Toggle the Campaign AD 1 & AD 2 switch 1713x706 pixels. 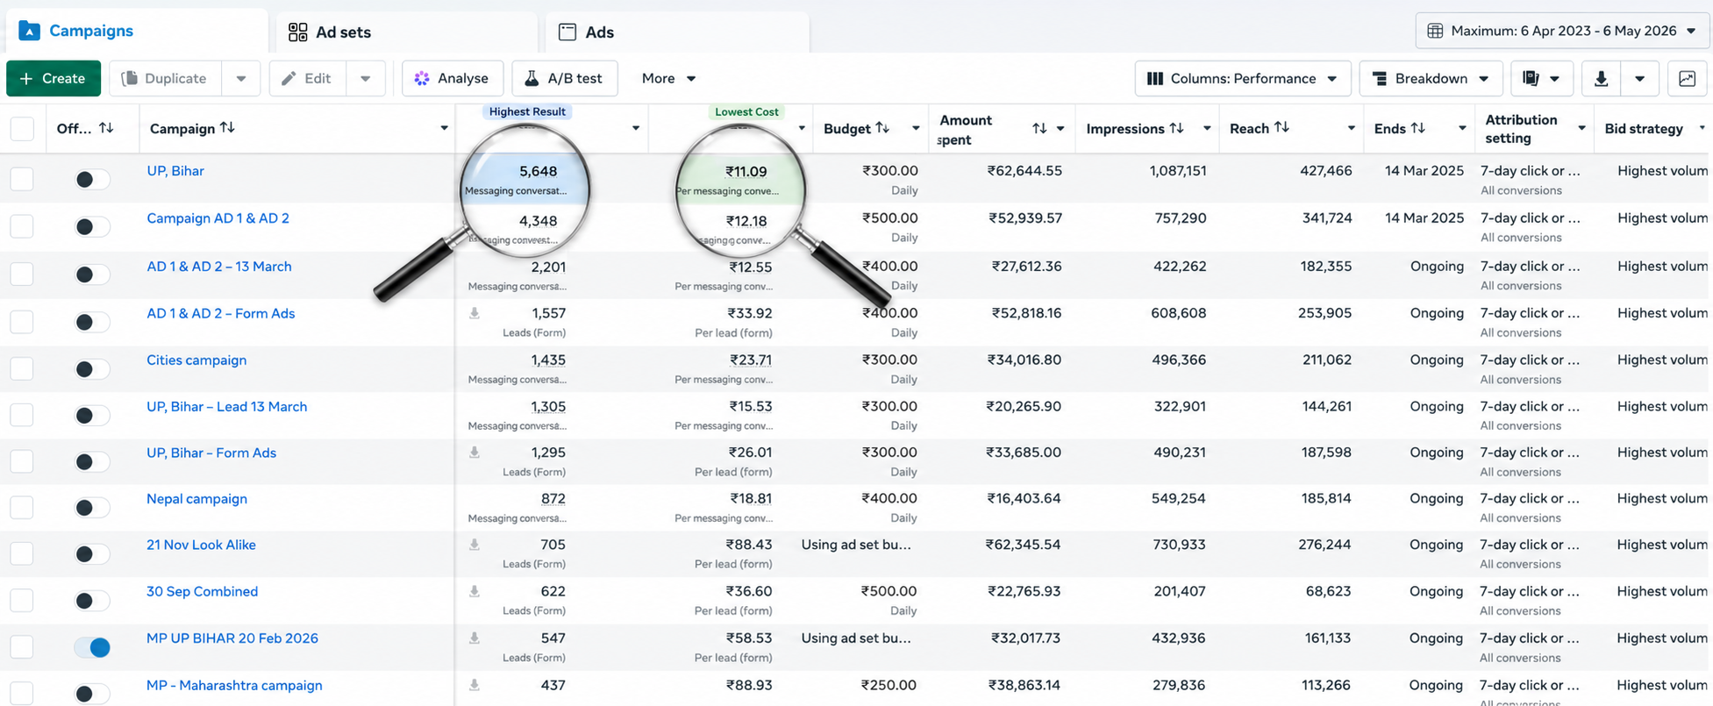pyautogui.click(x=91, y=227)
